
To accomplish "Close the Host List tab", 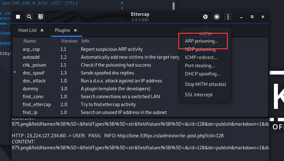I will coord(42,30).
